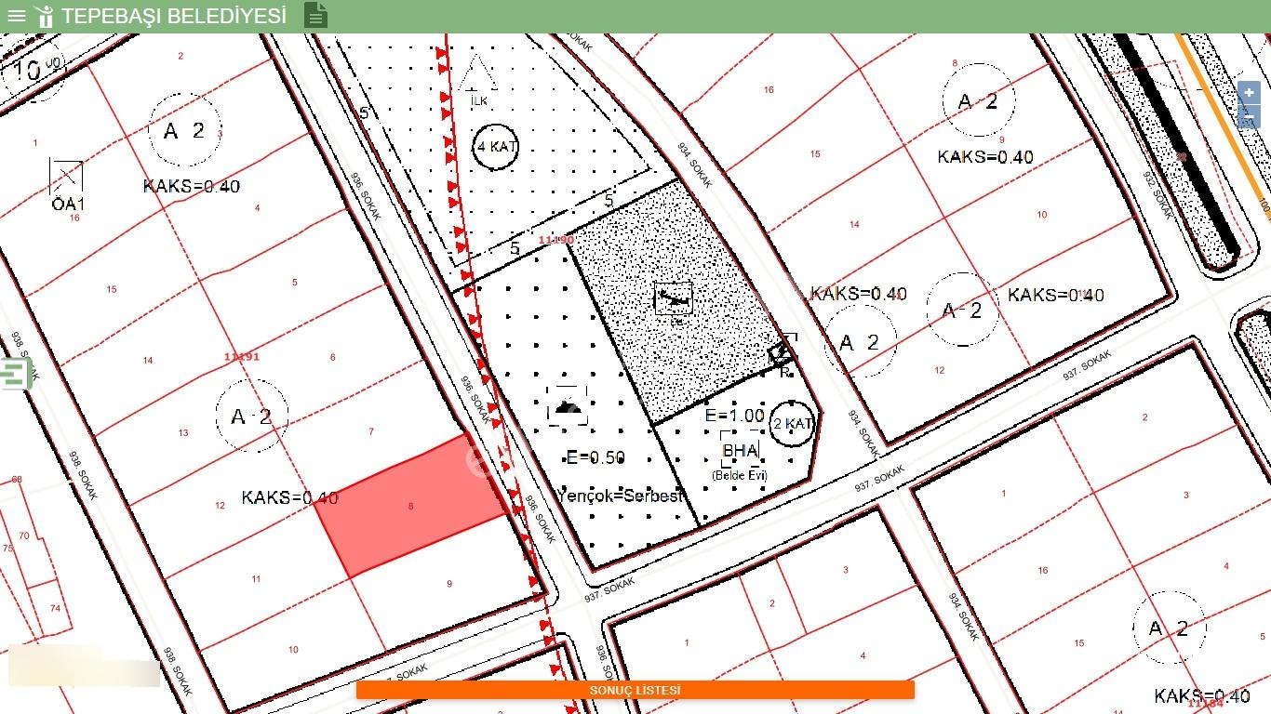Click the park symbol above E=0.50

(x=568, y=405)
